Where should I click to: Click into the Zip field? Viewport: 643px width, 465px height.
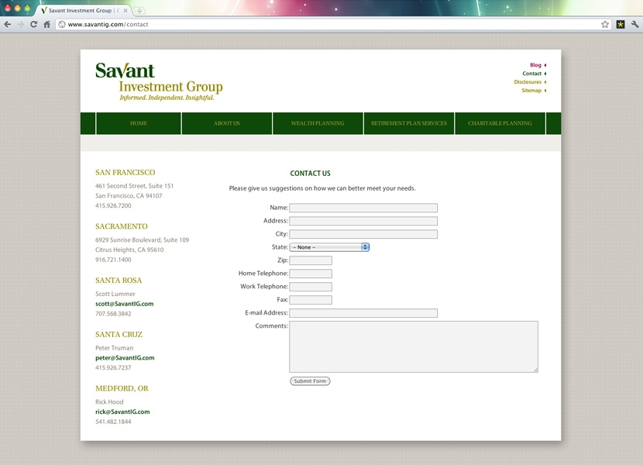tap(311, 260)
